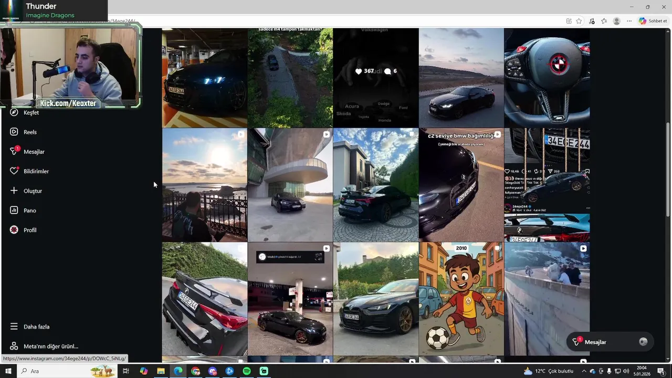Open the villa driveway rear BMW post
Screen dimensions: 672x378
pos(376,185)
